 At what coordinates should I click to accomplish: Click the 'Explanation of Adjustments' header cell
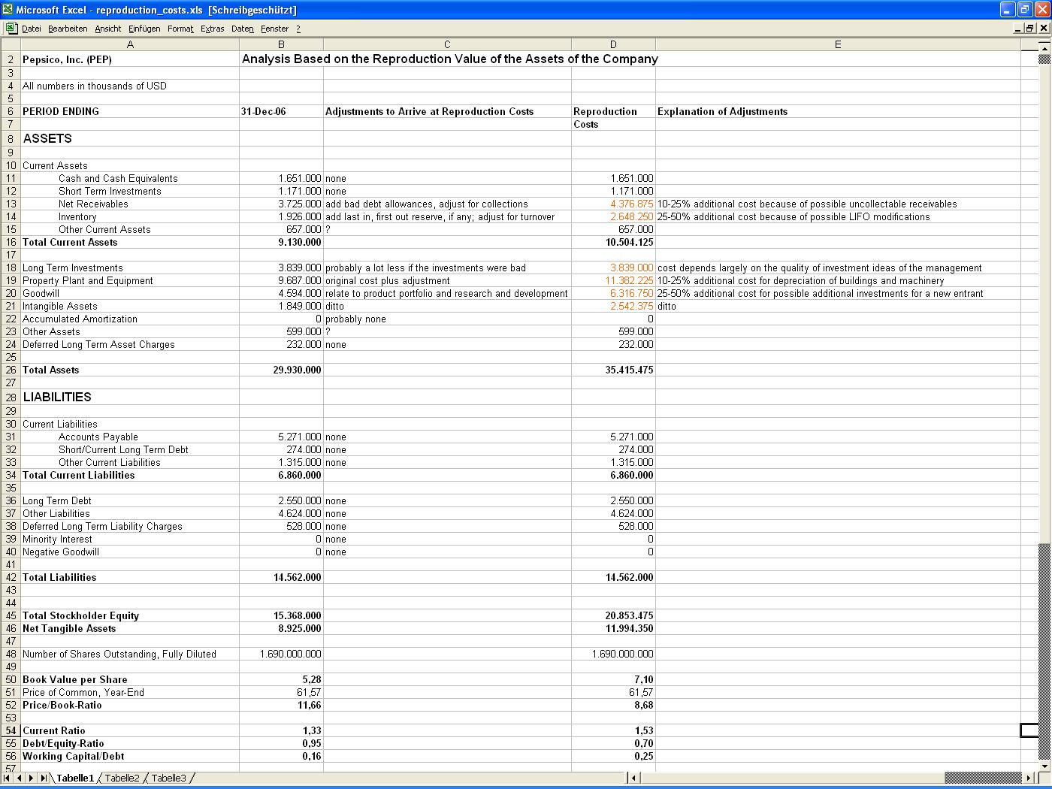pos(838,111)
